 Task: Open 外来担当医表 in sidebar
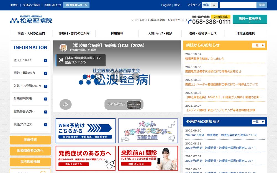pyautogui.click(x=30, y=99)
